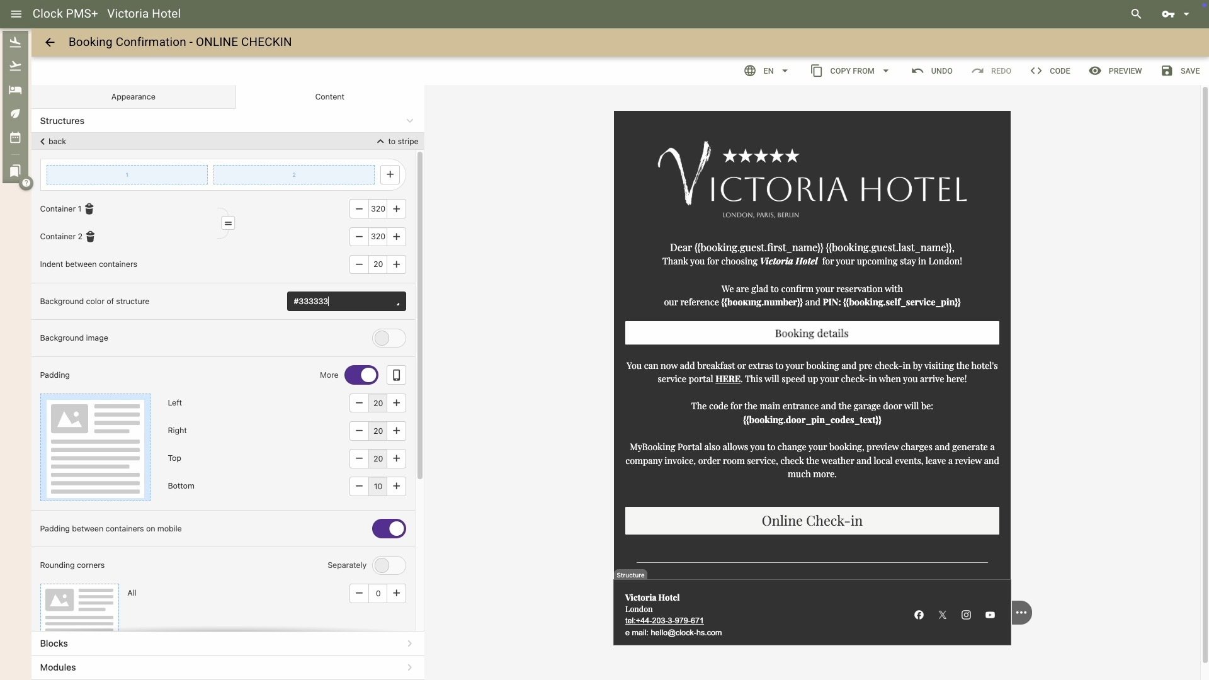Go up to stripe level
The width and height of the screenshot is (1209, 680).
click(397, 142)
